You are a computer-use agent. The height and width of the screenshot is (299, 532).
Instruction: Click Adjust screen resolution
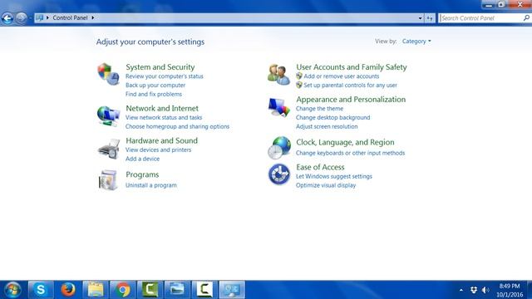pos(327,126)
